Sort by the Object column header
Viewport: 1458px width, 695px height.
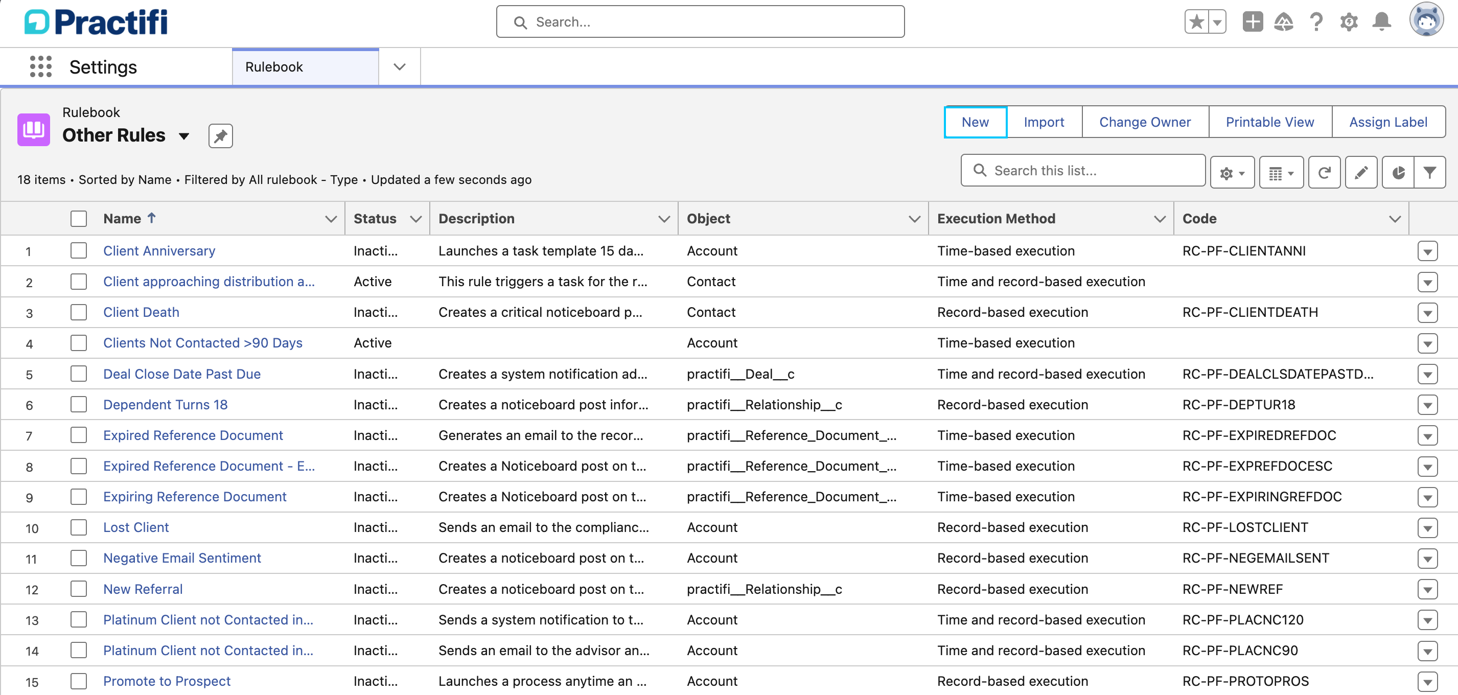(x=708, y=218)
